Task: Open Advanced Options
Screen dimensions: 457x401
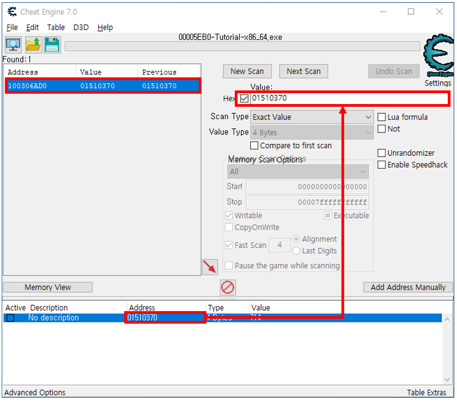Action: click(35, 392)
